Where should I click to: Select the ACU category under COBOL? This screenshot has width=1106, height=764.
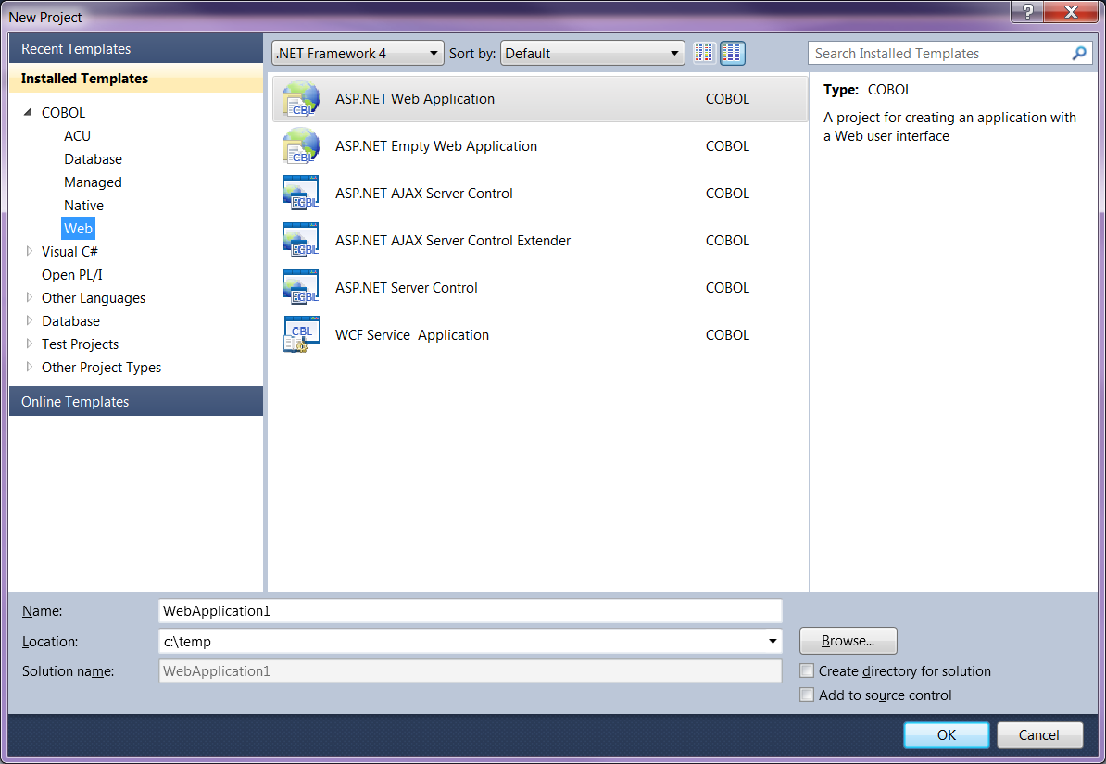[x=78, y=135]
